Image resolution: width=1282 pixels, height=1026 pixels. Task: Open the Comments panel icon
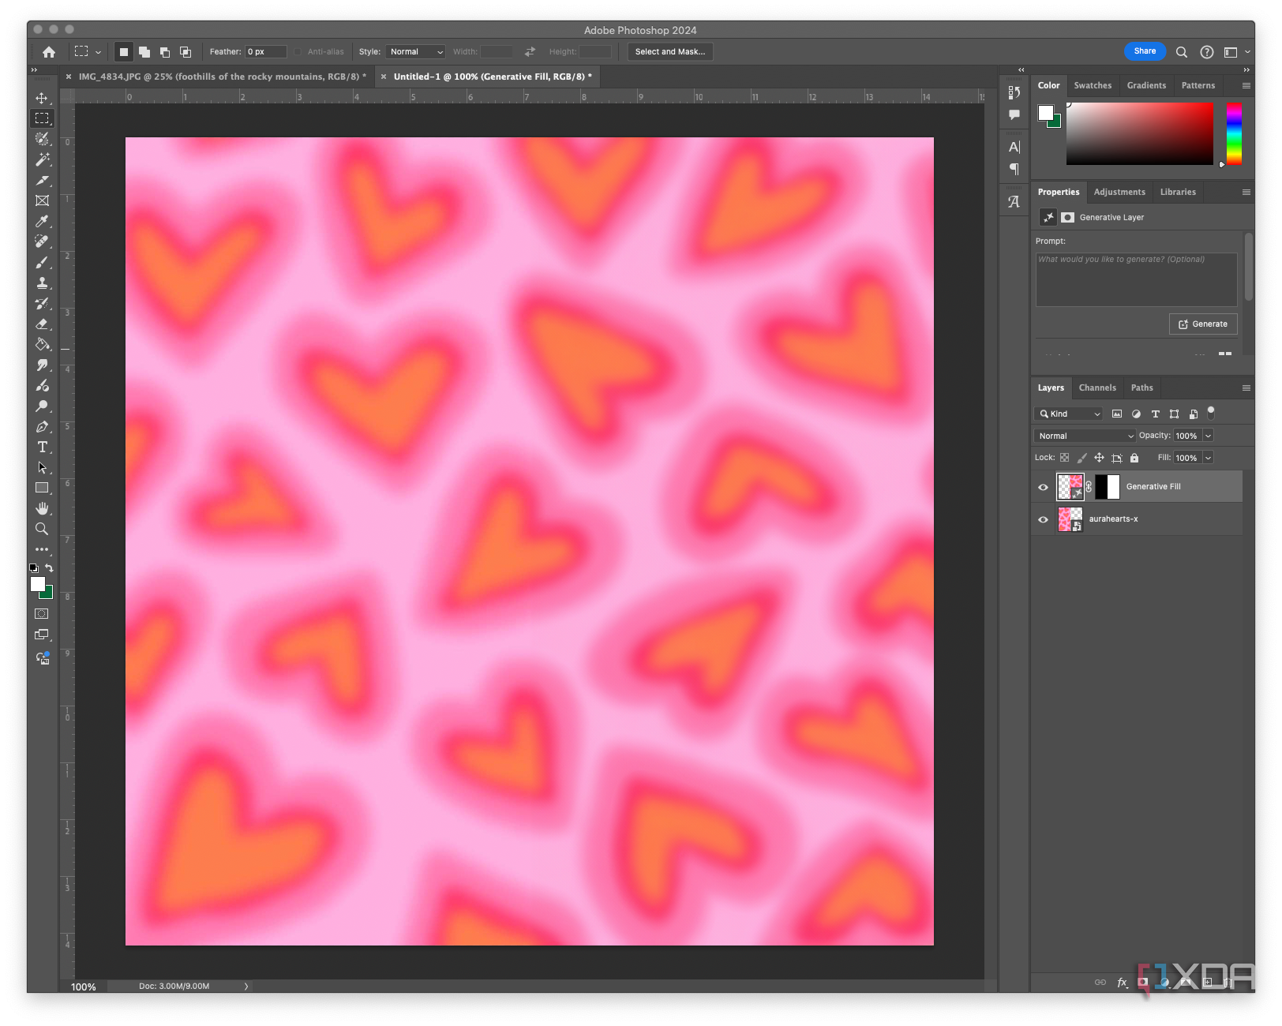click(1014, 114)
